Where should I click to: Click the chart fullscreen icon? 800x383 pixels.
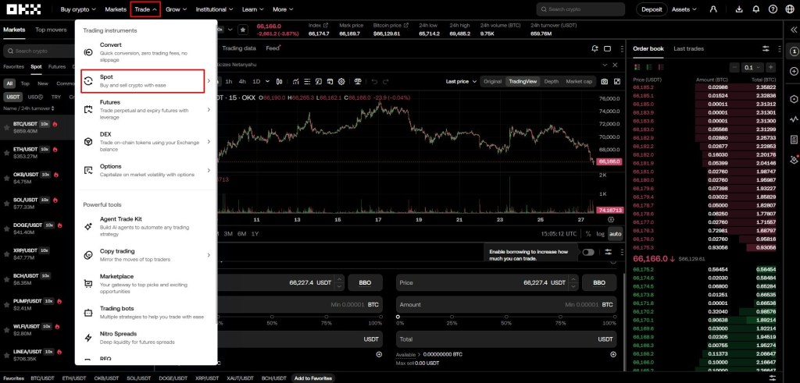pos(617,81)
